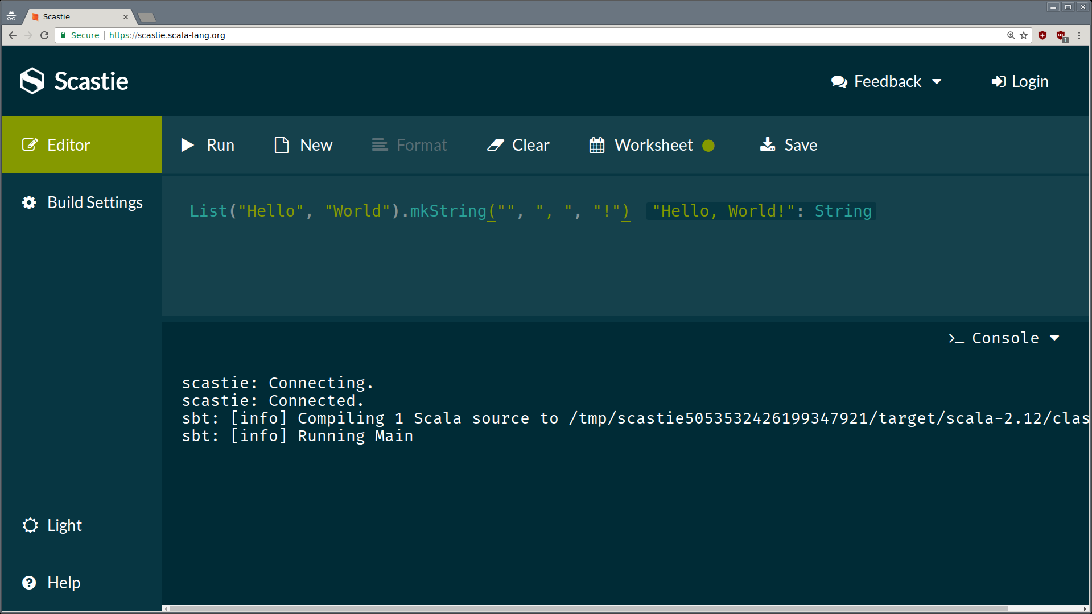Collapse the Console panel

point(1004,338)
